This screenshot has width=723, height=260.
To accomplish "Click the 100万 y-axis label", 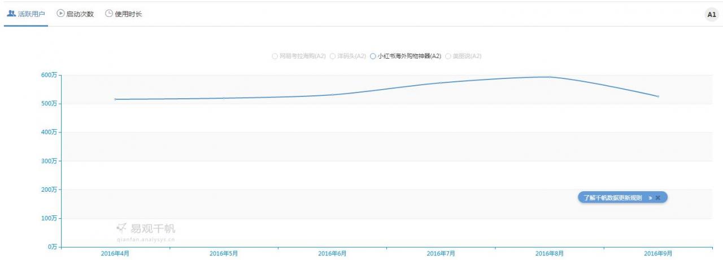I will (x=49, y=218).
